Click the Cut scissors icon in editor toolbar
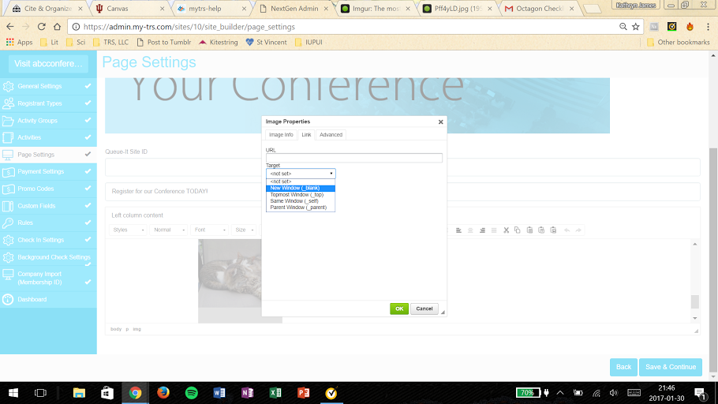 click(506, 230)
